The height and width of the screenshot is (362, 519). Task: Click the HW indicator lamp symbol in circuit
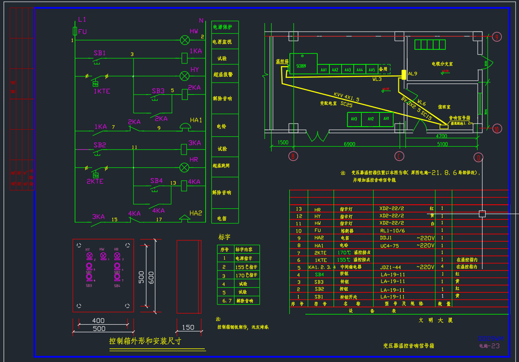click(184, 40)
